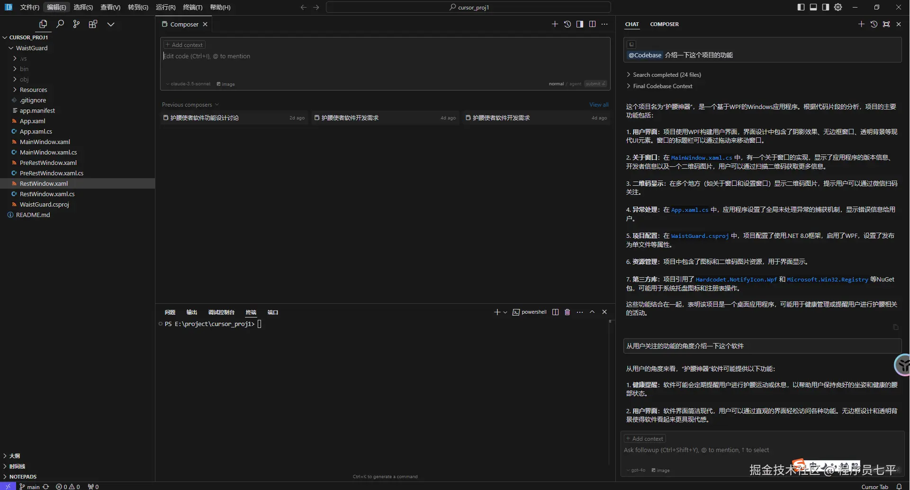
Task: Click the cursor_proj1 command center search box
Action: tap(469, 7)
